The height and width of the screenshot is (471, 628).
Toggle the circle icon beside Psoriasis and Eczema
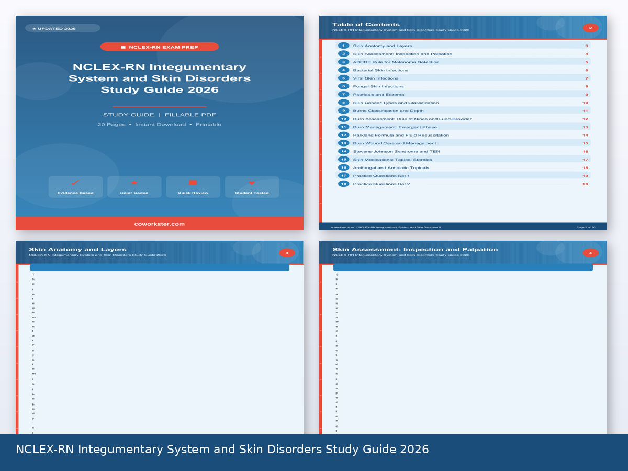pyautogui.click(x=343, y=94)
